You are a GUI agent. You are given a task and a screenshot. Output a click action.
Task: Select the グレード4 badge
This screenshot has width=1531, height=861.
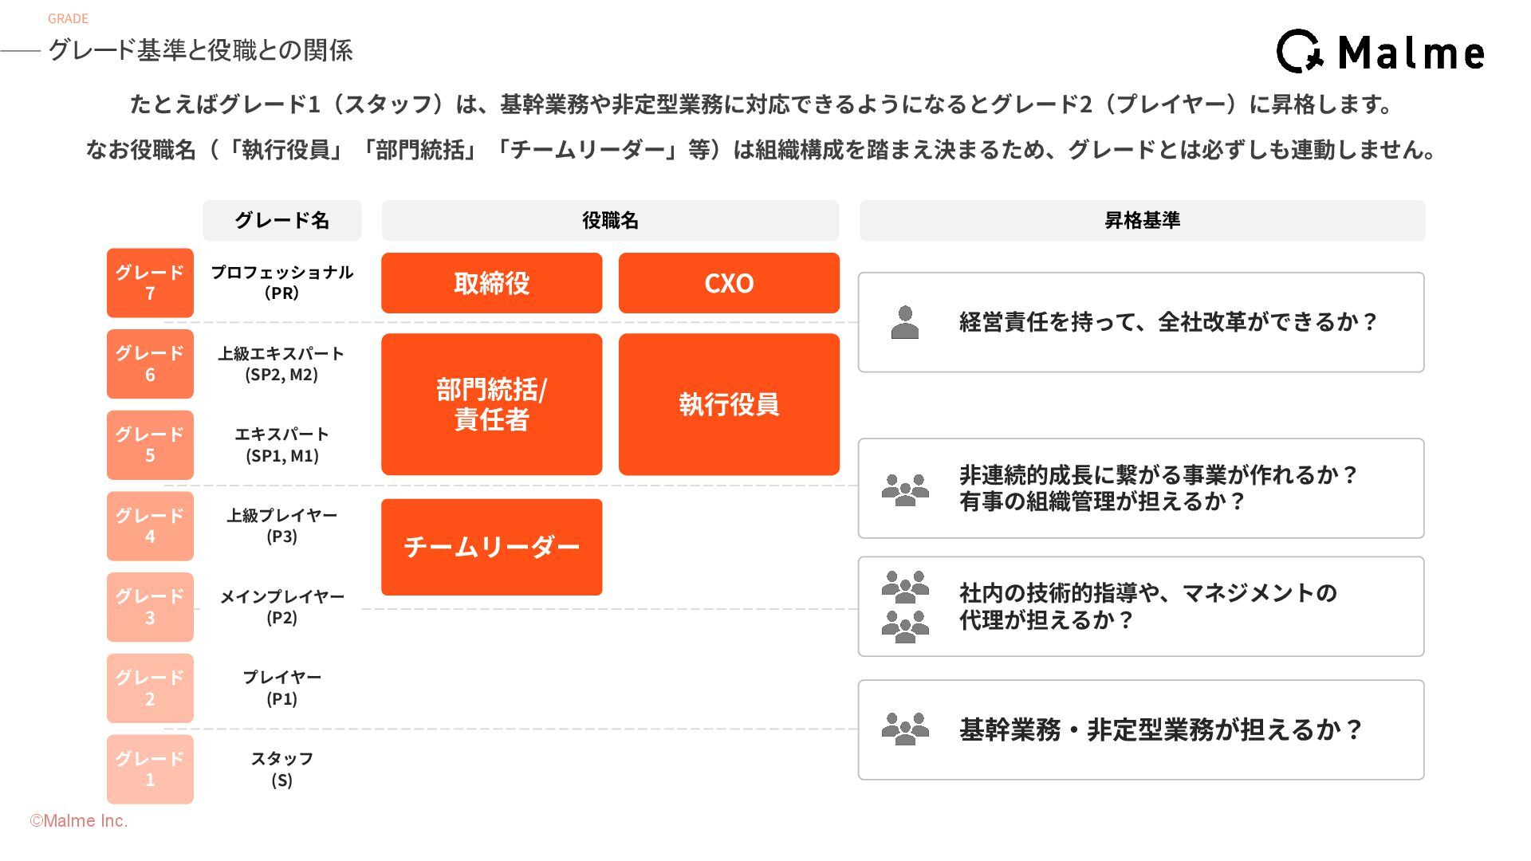coord(150,526)
